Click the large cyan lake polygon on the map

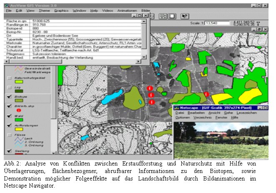pyautogui.click(x=112, y=97)
